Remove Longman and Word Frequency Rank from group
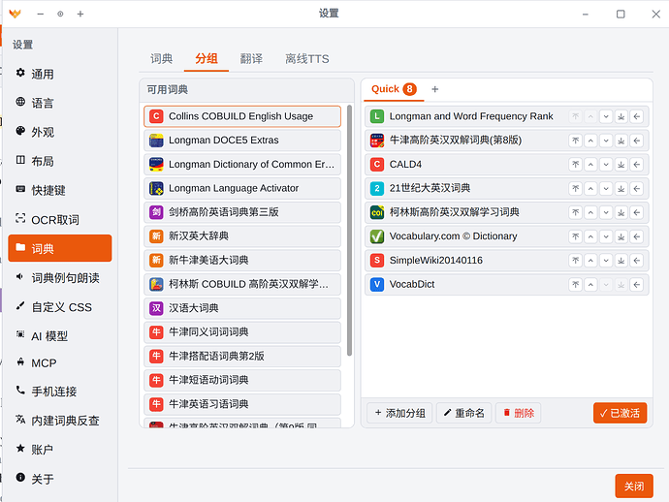669x502 pixels. (x=637, y=116)
